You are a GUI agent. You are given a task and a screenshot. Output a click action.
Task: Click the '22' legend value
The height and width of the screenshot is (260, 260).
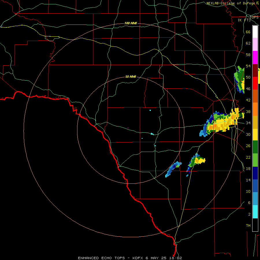click(x=248, y=157)
